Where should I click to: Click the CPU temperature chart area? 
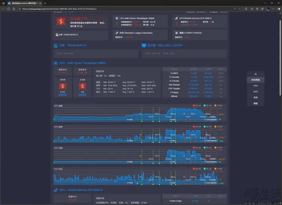click(136, 115)
